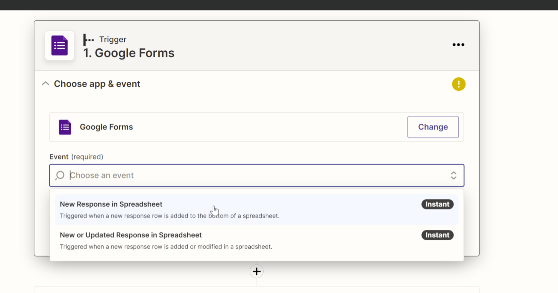Click the large Google Forms app icon

point(59,46)
